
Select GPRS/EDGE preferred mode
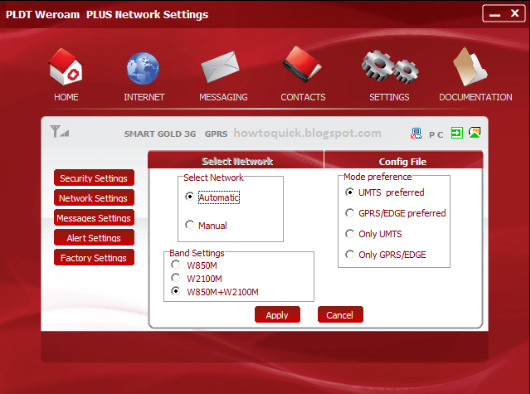click(349, 213)
